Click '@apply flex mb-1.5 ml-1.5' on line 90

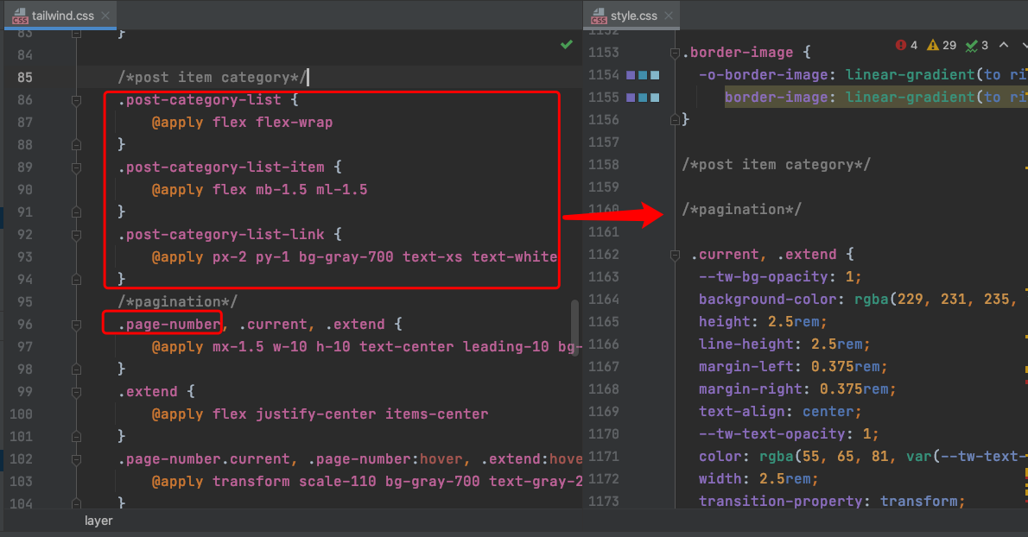pos(260,190)
